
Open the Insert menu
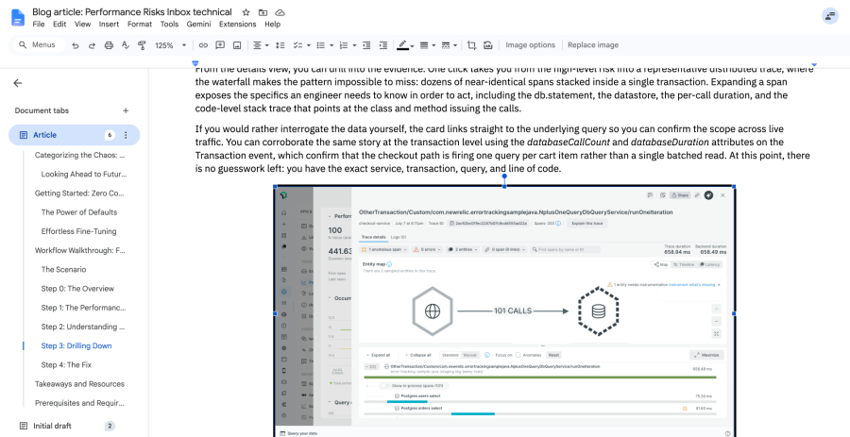(109, 24)
